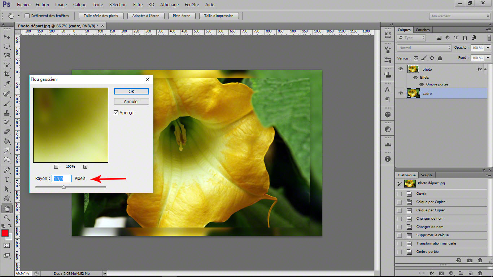Image resolution: width=493 pixels, height=277 pixels.
Task: Select the Crop tool
Action: (x=7, y=74)
